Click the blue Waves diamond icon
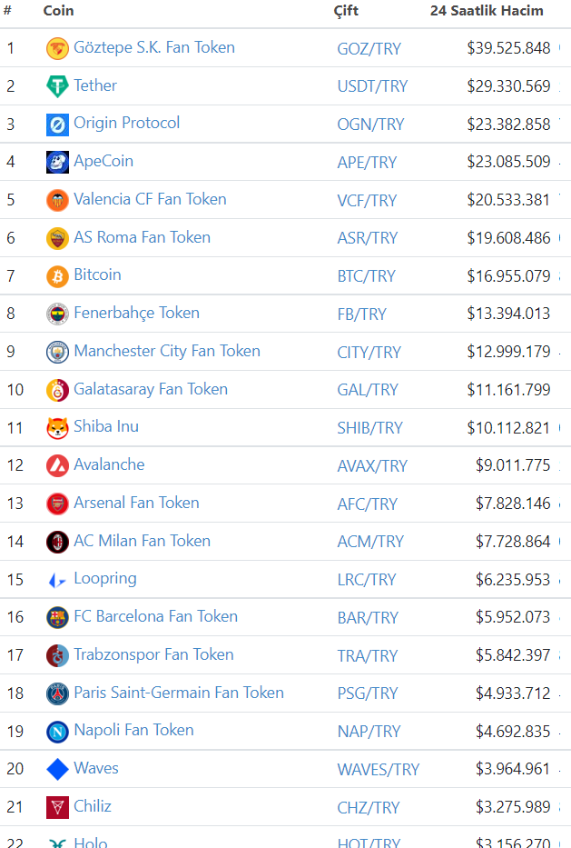 57,769
